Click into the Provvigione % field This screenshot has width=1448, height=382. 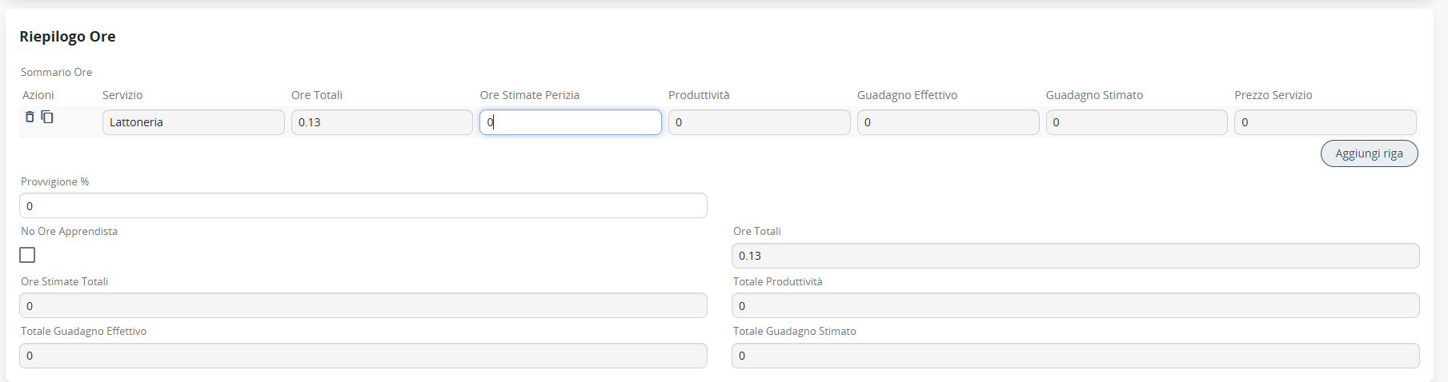(x=363, y=205)
